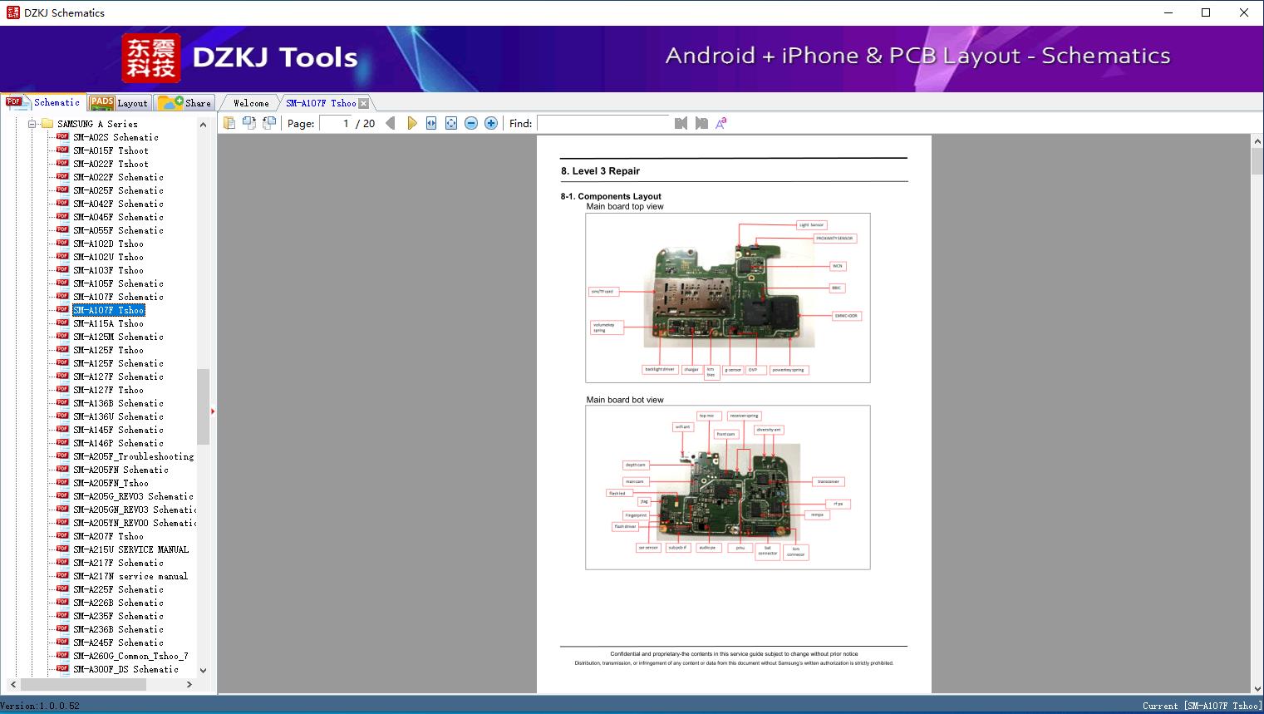Click the find previous match icon
Image resolution: width=1264 pixels, height=714 pixels.
[681, 123]
